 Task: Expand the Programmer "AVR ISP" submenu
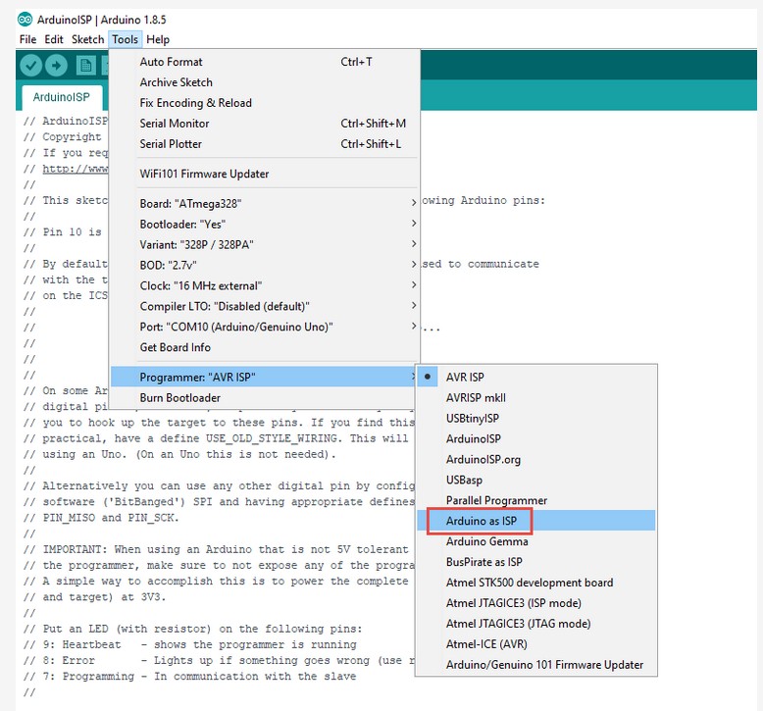264,378
